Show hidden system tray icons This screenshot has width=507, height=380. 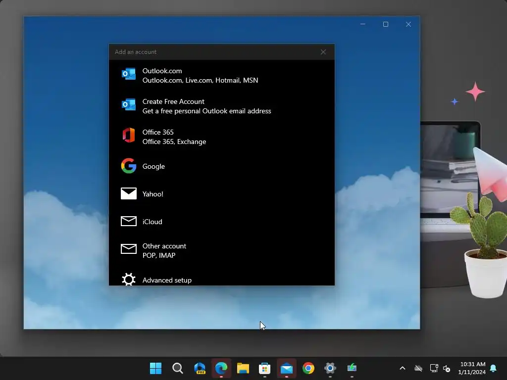pyautogui.click(x=403, y=368)
